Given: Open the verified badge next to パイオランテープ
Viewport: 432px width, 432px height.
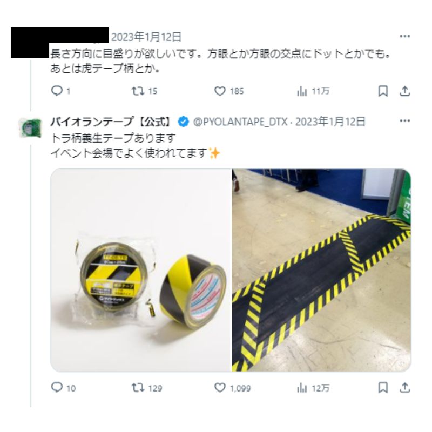Looking at the screenshot, I should tap(183, 122).
